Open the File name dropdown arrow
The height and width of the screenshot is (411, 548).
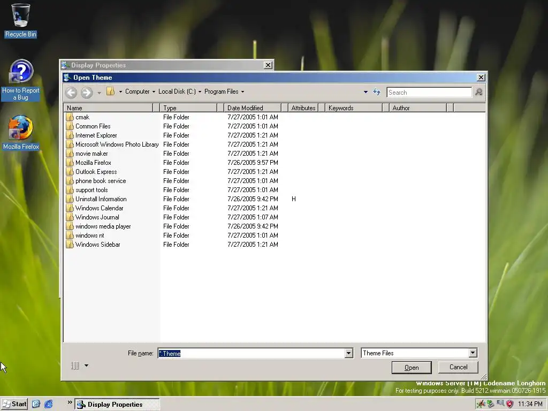[348, 353]
